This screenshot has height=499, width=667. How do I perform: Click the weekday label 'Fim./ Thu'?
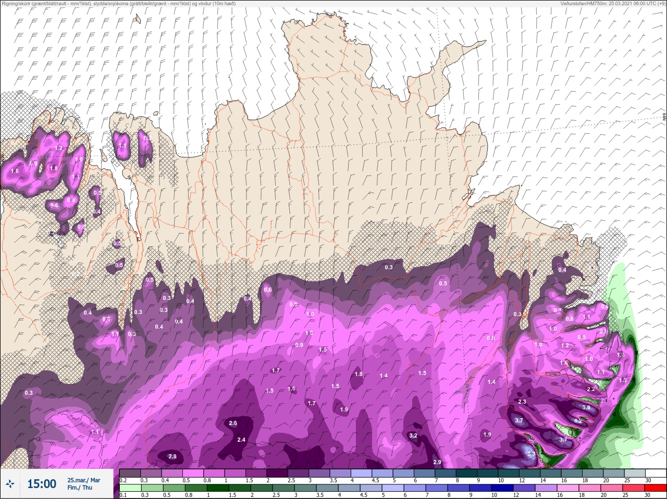pos(80,488)
